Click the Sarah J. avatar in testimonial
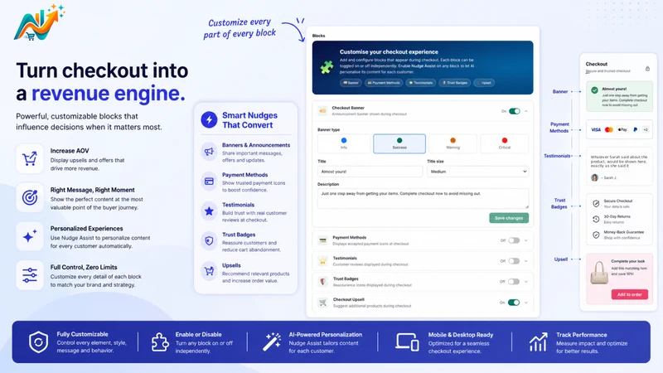Screen dimensions: 663x373 click(594, 177)
